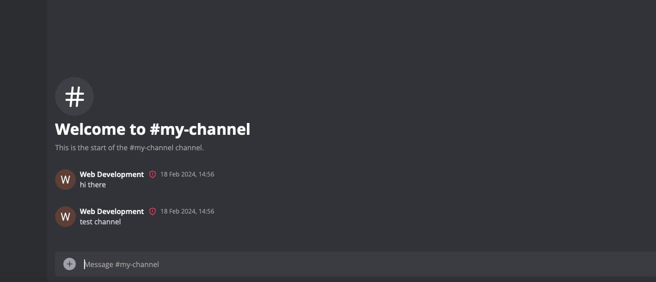Click the timestamp of the "hi there" message
Screen dimensions: 656x282
(x=187, y=174)
